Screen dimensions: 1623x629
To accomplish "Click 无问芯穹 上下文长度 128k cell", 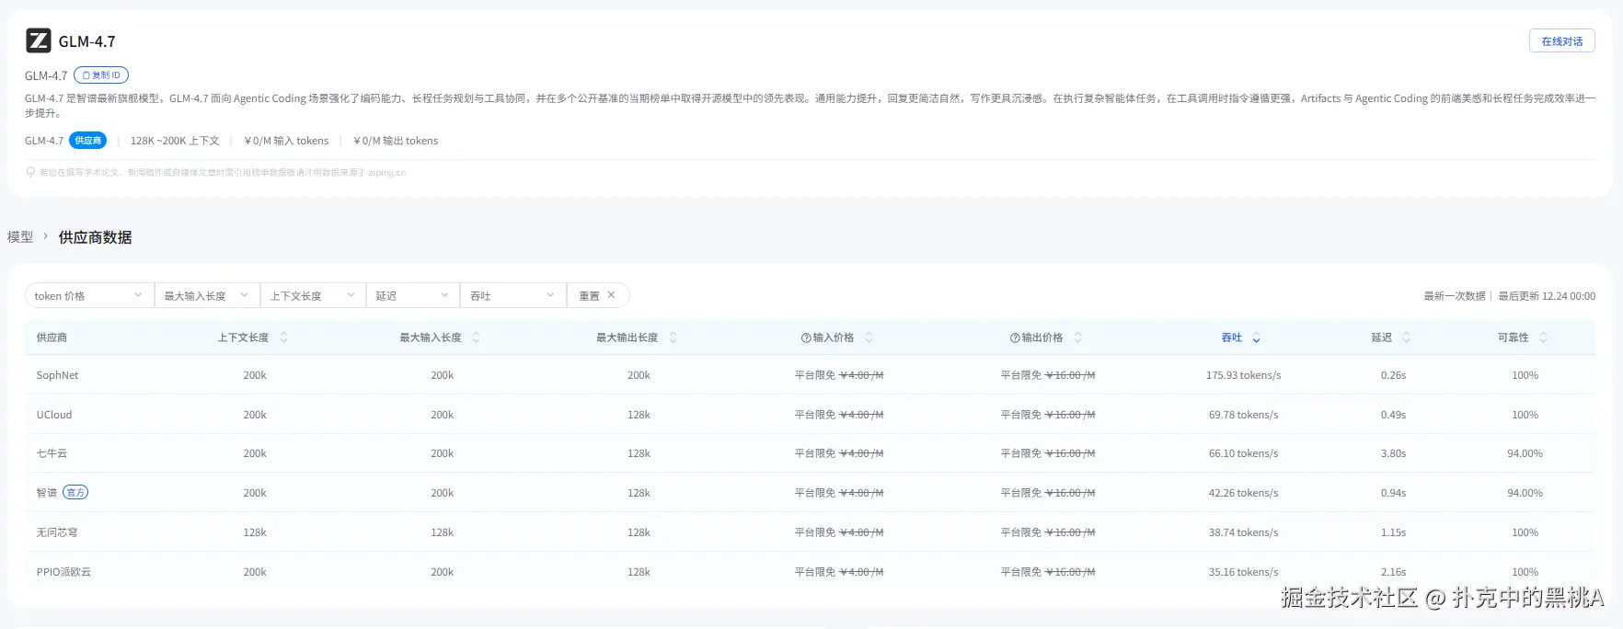I will point(255,532).
